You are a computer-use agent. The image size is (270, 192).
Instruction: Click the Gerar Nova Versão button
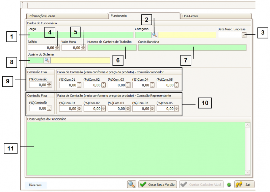[158, 185]
